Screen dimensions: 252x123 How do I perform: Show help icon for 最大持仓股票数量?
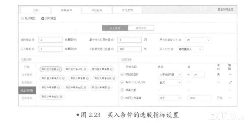pos(112,40)
